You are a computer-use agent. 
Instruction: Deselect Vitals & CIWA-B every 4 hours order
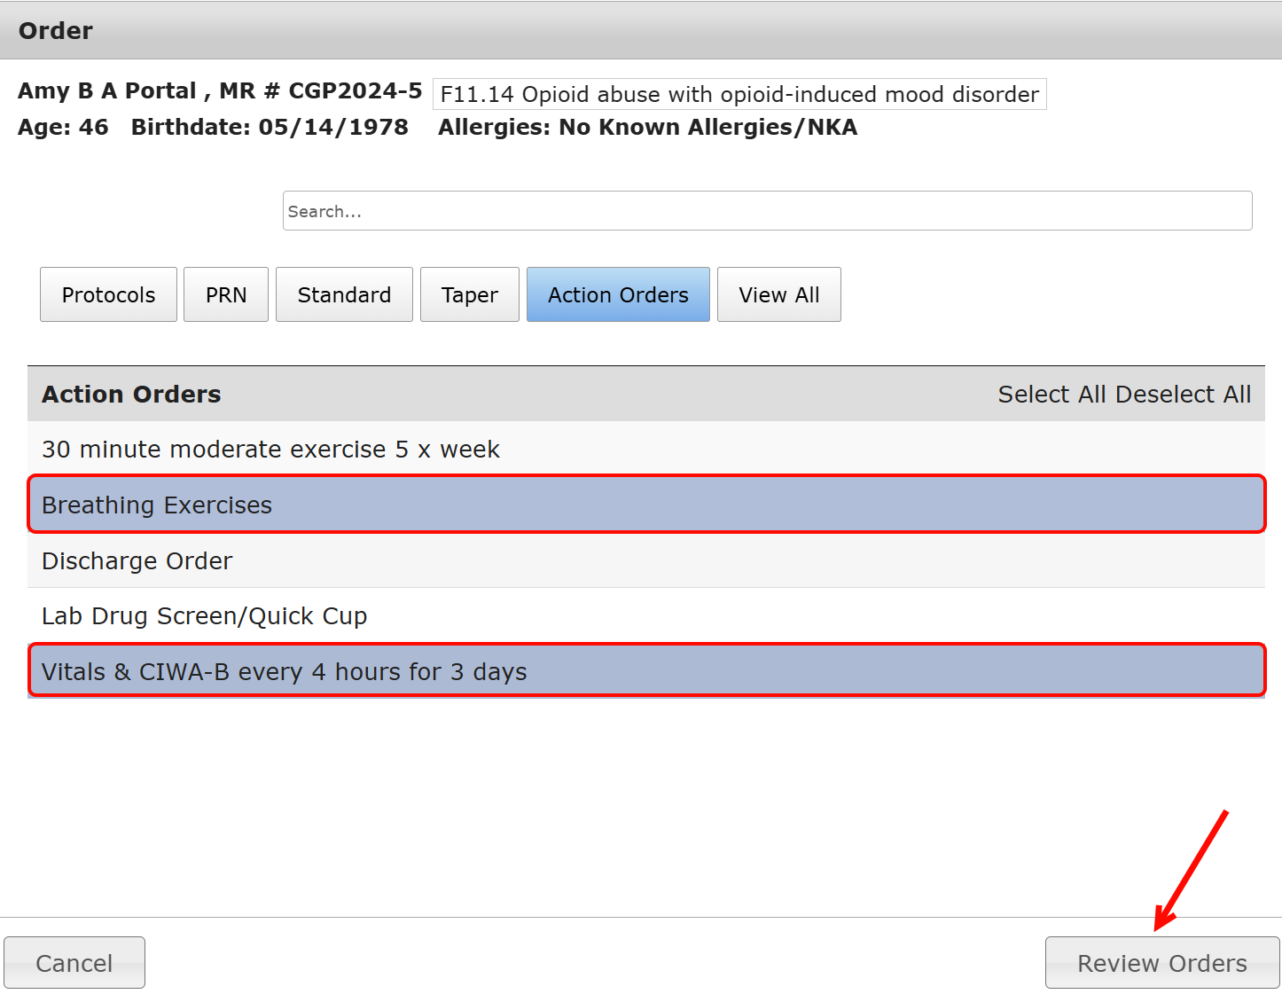tap(284, 672)
